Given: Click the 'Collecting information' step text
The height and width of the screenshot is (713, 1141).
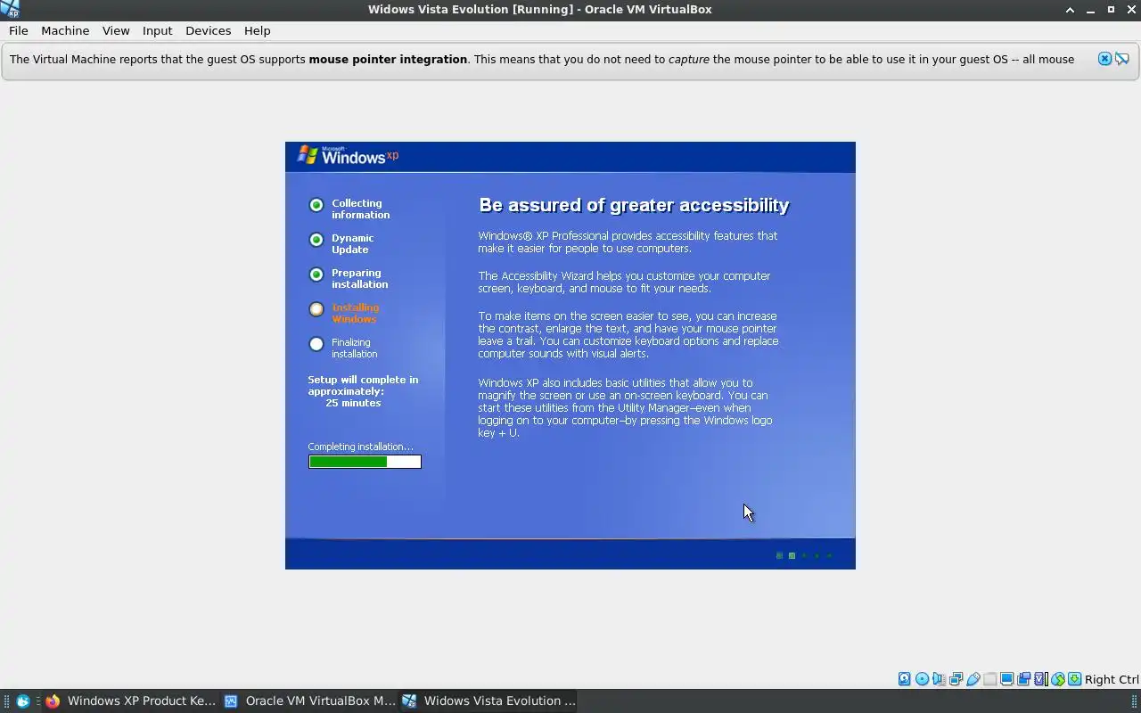Looking at the screenshot, I should pos(360,209).
